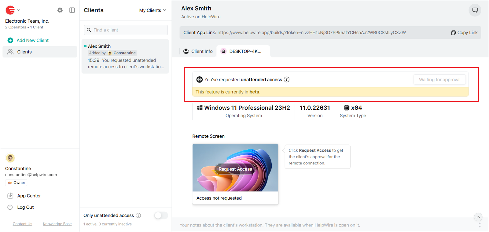The image size is (489, 232).
Task: Expand notes panel with up chevron
Action: (478, 217)
